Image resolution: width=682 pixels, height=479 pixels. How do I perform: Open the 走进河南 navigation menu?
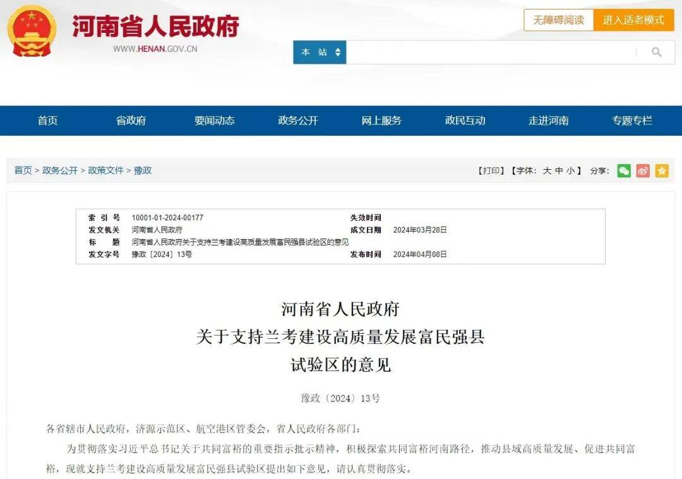[x=548, y=121]
